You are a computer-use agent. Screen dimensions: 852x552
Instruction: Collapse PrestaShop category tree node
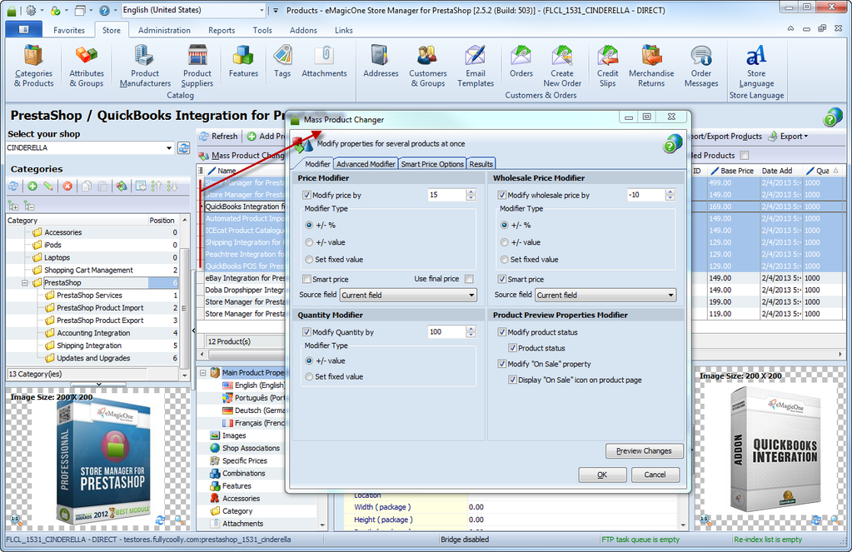25,283
